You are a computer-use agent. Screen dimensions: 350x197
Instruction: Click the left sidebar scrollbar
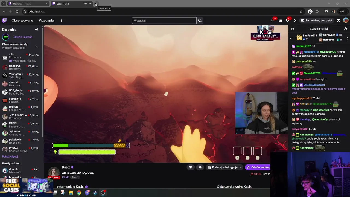click(x=42, y=82)
